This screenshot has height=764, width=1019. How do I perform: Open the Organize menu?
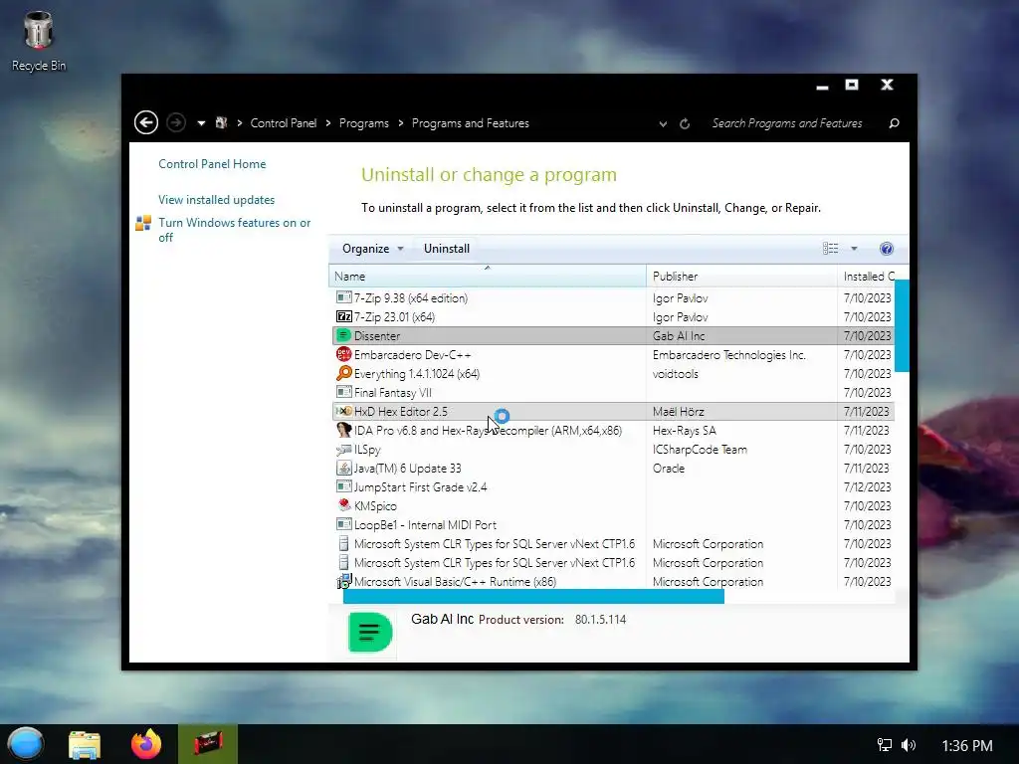[x=372, y=249]
